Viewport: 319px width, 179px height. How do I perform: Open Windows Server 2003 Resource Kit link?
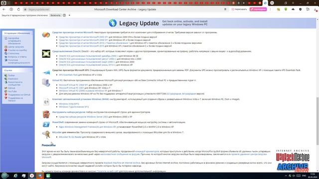click(83, 117)
